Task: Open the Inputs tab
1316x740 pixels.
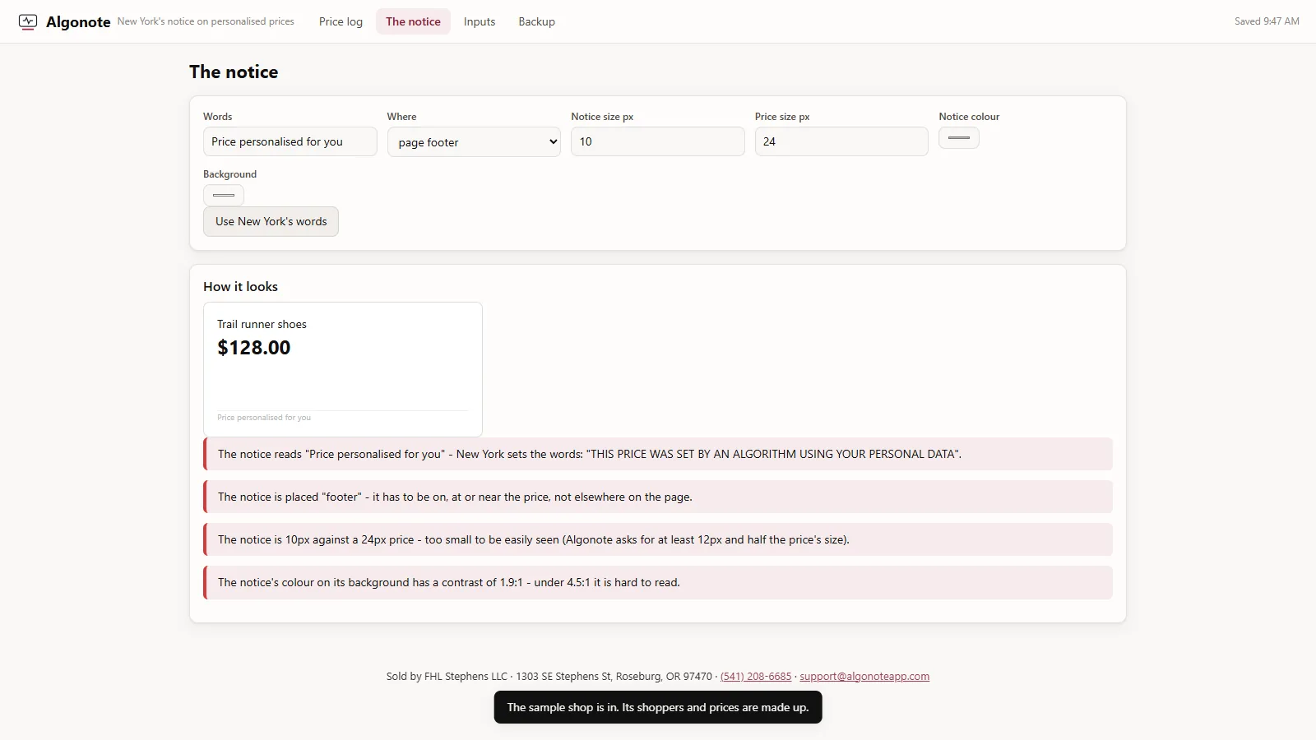Action: [x=480, y=21]
